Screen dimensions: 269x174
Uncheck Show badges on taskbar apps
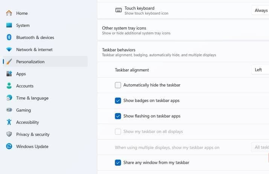118,101
